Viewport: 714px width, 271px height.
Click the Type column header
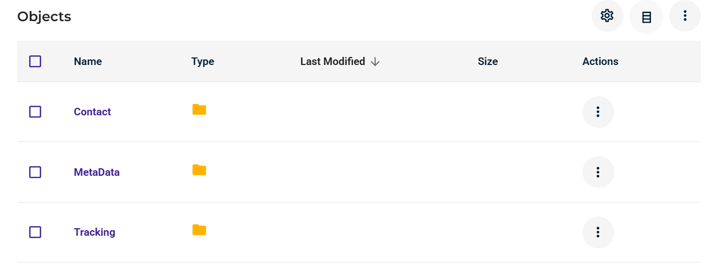pos(203,61)
